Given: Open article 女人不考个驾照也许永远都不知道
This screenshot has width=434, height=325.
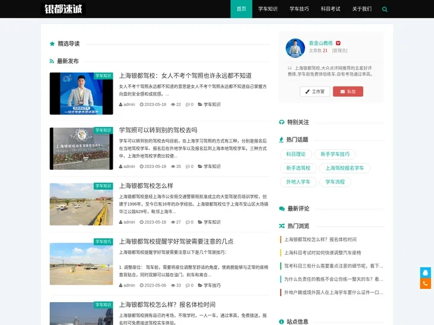Looking at the screenshot, I should (x=185, y=76).
